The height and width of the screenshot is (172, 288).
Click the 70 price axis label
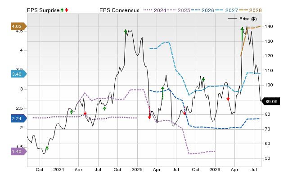click(267, 129)
